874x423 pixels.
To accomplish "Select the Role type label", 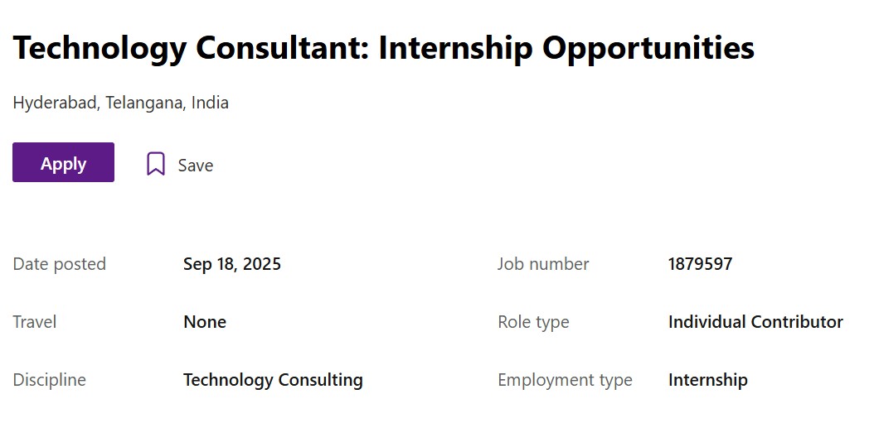I will click(533, 322).
